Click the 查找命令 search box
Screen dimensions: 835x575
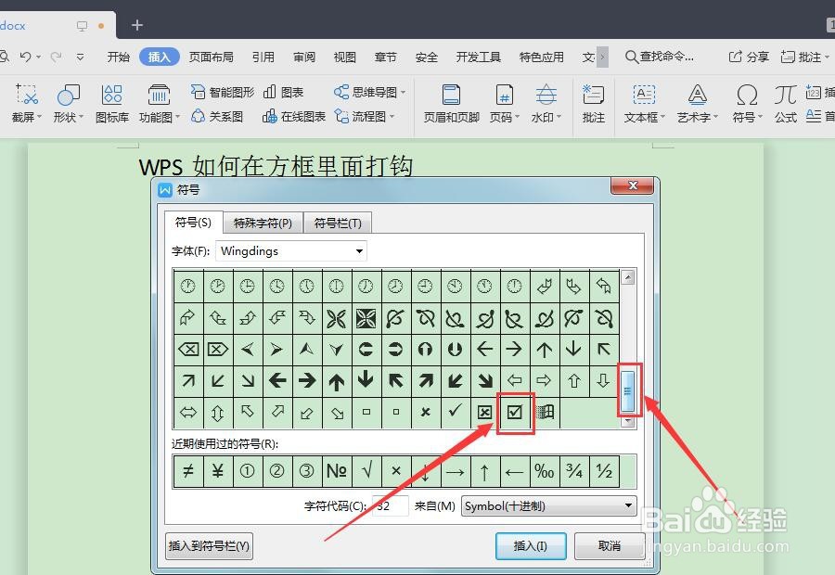(x=661, y=57)
